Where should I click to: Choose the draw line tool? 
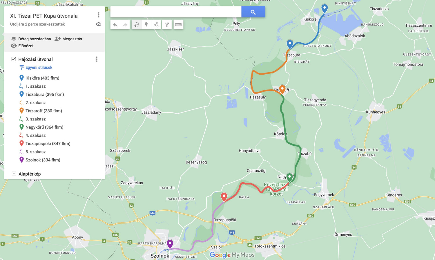click(x=156, y=25)
